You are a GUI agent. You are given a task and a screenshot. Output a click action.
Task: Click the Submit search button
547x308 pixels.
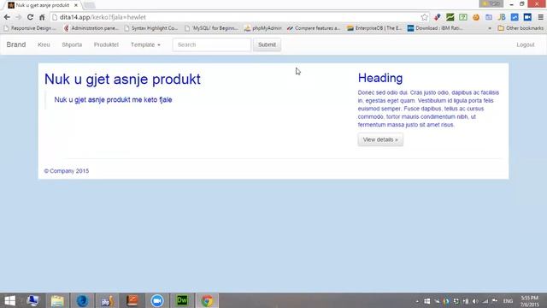click(267, 44)
